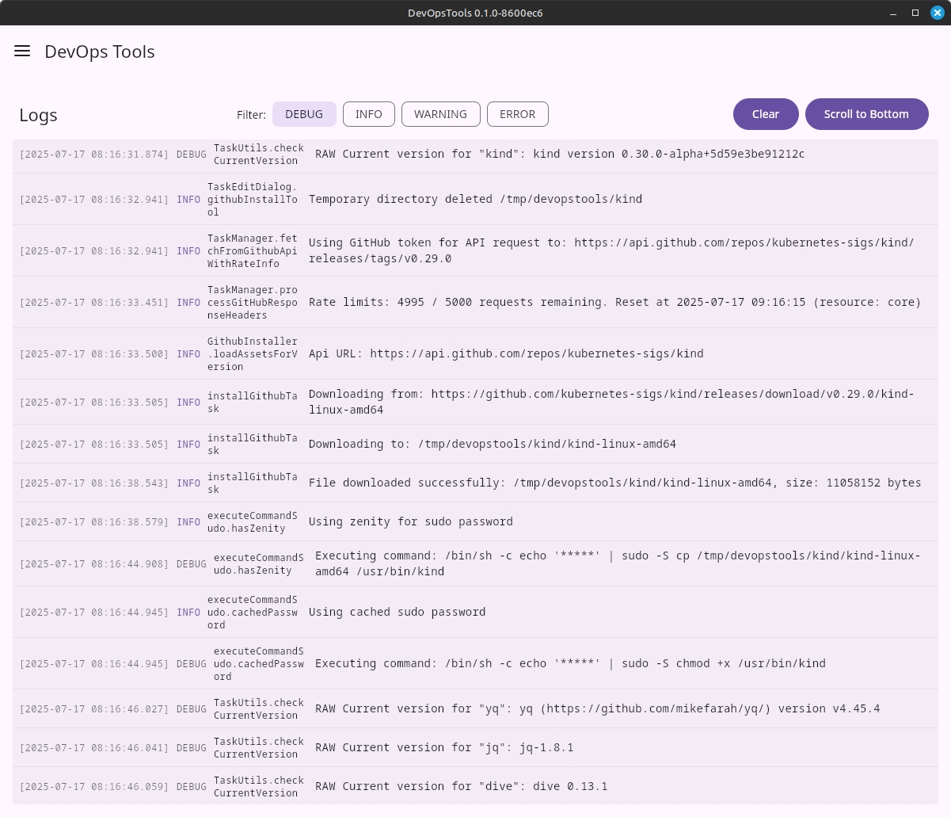This screenshot has height=817, width=951.
Task: Click the dive 0.13.1 version log row
Action: pyautogui.click(x=461, y=786)
